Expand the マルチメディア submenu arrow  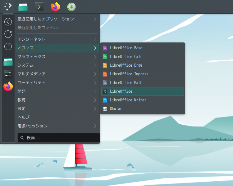click(95, 74)
